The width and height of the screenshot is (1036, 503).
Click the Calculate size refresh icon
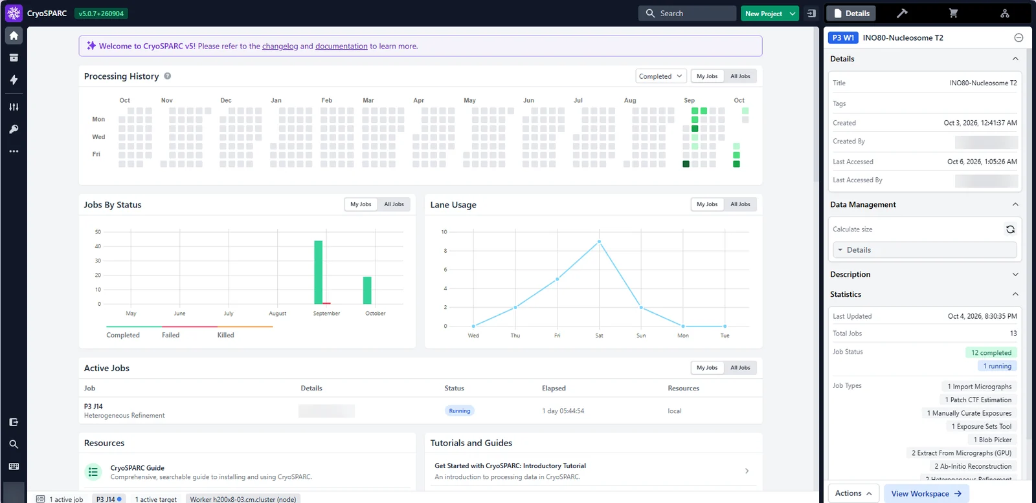1010,230
